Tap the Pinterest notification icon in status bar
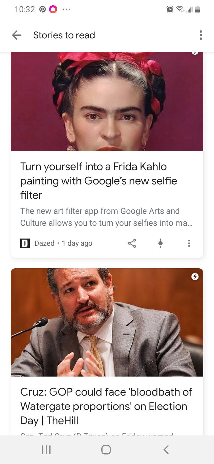The height and width of the screenshot is (464, 214). click(43, 10)
